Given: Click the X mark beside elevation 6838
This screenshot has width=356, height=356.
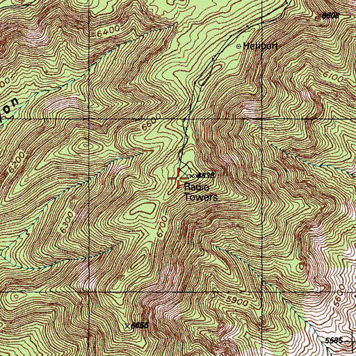Looking at the screenshot, I should (x=191, y=176).
